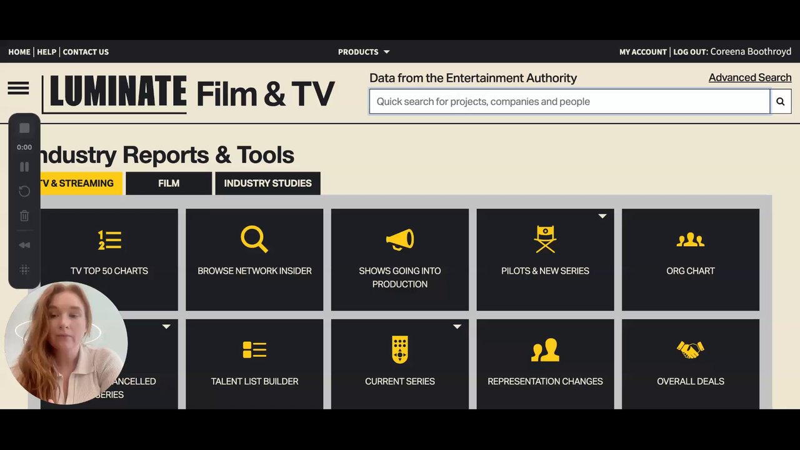Open the Org Chart tile label

[691, 271]
